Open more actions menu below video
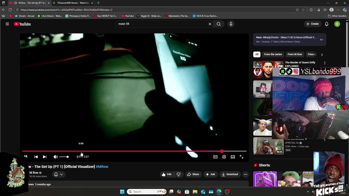This screenshot has height=196, width=349. pyautogui.click(x=245, y=174)
